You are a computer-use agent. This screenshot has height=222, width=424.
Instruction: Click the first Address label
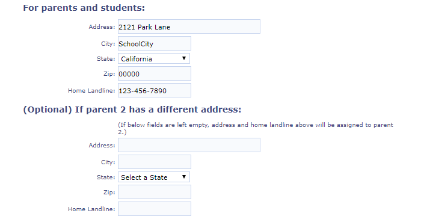pos(102,26)
